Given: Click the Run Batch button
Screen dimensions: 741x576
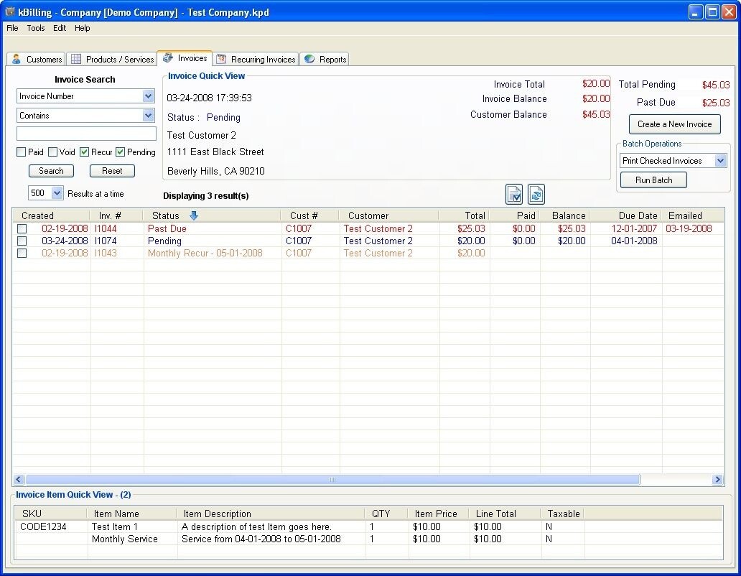Looking at the screenshot, I should [653, 180].
